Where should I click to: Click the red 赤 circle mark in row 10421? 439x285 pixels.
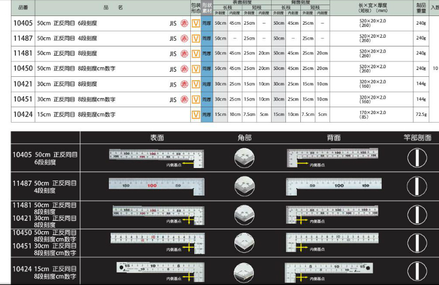coord(184,84)
